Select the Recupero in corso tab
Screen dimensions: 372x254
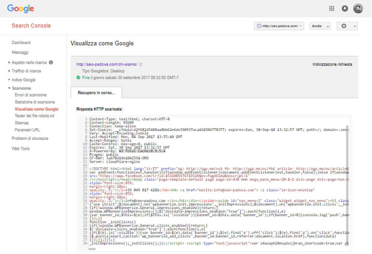[96, 93]
